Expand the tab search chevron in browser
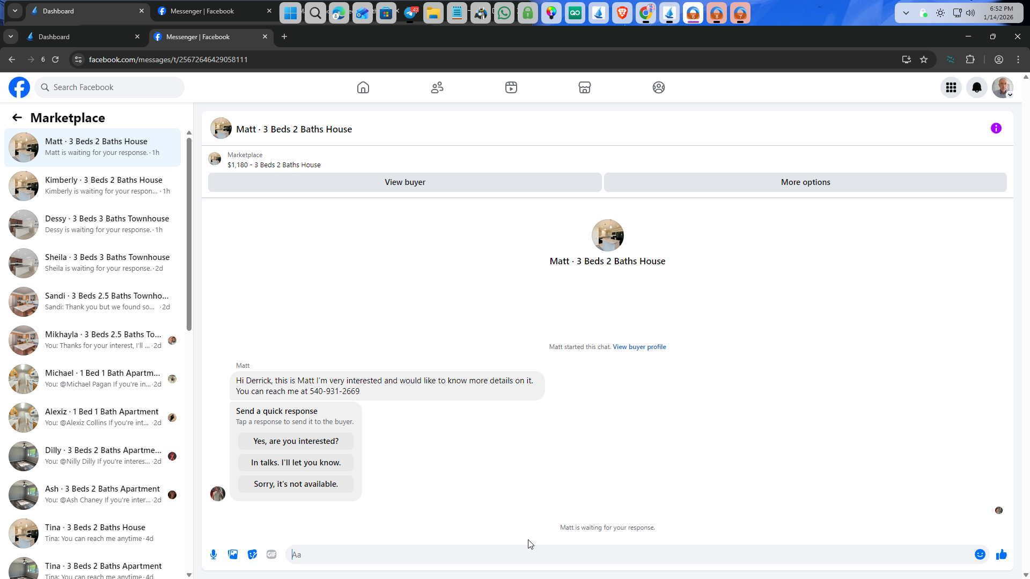 (x=11, y=36)
